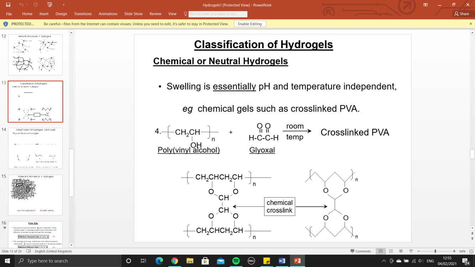Screen dimensions: 475x267
Task: Click the Tell me what you want search box
Action: [x=218, y=14]
